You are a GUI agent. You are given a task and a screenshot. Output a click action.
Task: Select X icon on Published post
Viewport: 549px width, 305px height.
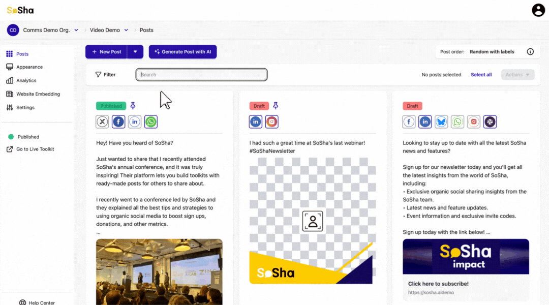pyautogui.click(x=102, y=122)
